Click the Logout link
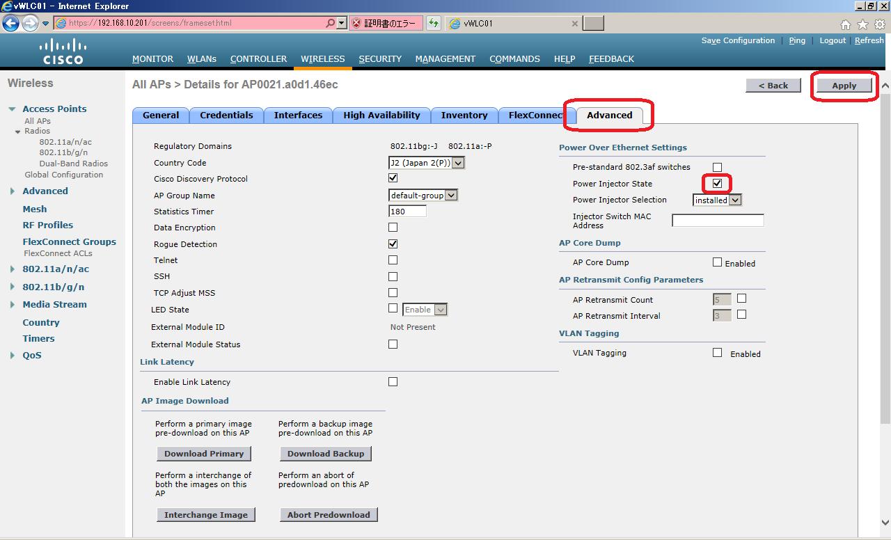The height and width of the screenshot is (540, 891). [x=833, y=40]
